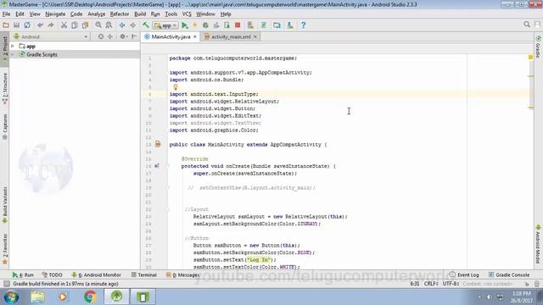
Task: Open the TODO tool window button
Action: (x=52, y=274)
